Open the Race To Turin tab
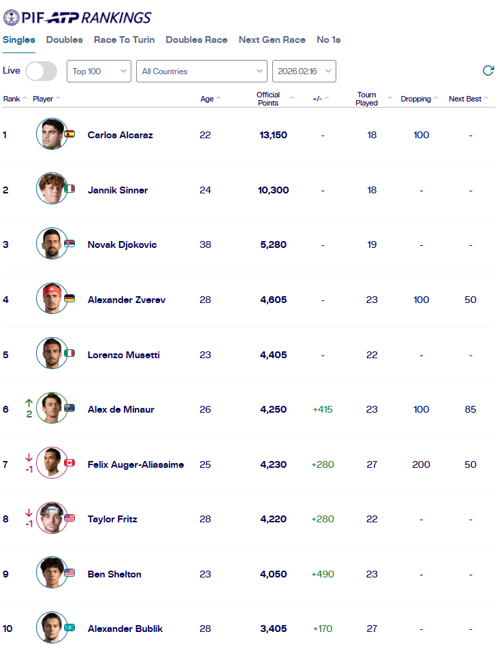499x651 pixels. [x=124, y=40]
